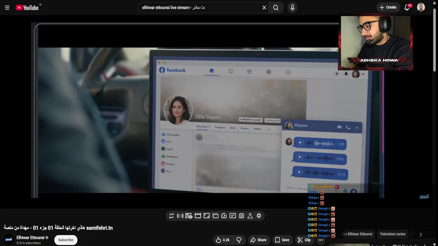The width and height of the screenshot is (438, 246).
Task: Open the Create menu
Action: pos(388,8)
